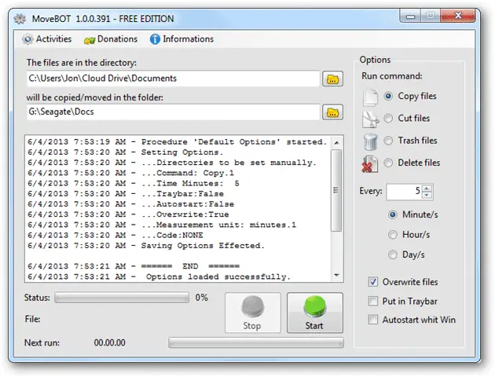Click the source directory path field
495x377 pixels.
[174, 79]
